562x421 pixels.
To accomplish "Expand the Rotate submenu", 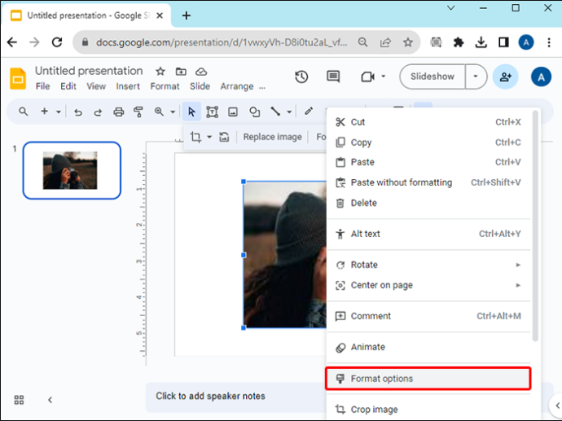I will coord(428,265).
